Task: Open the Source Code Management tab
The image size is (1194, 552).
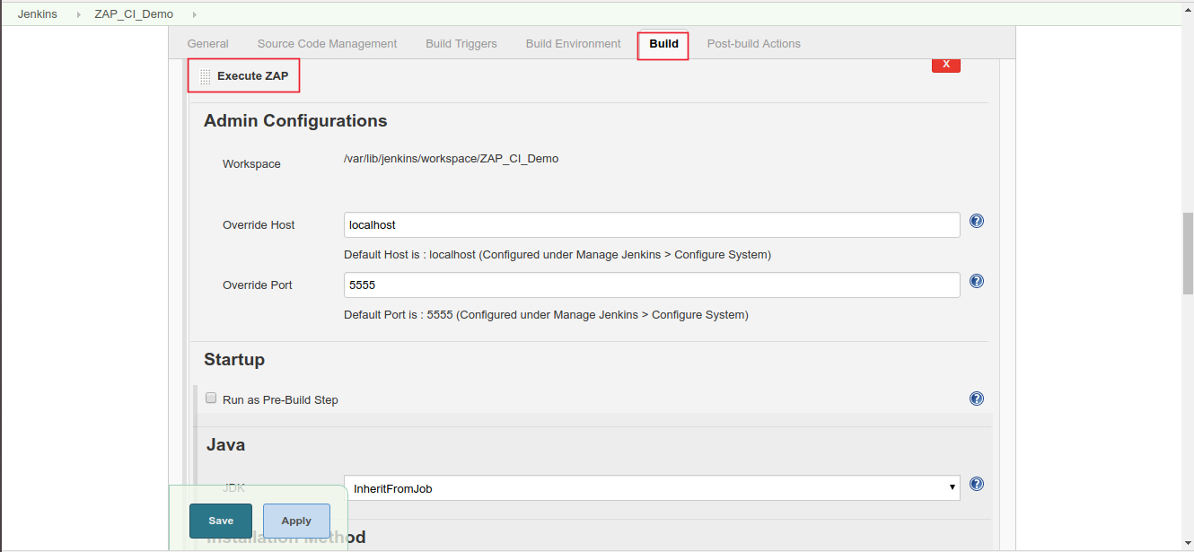Action: [327, 43]
